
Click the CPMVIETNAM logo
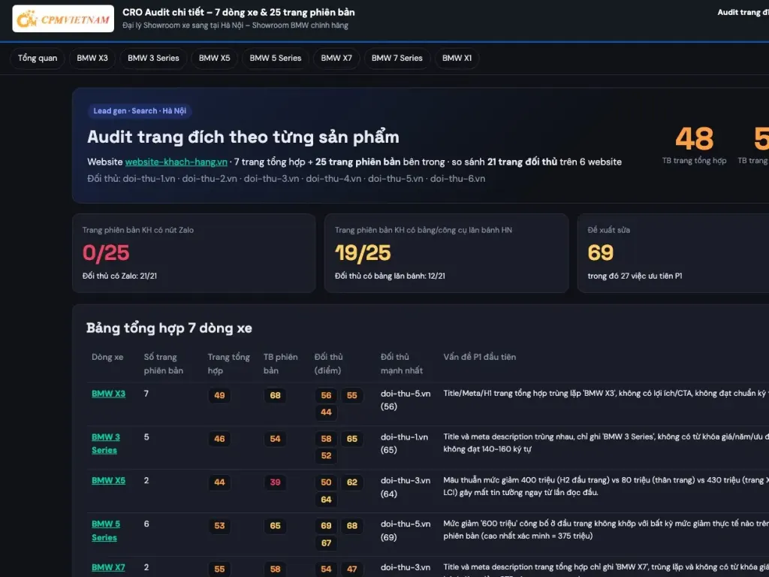(63, 19)
